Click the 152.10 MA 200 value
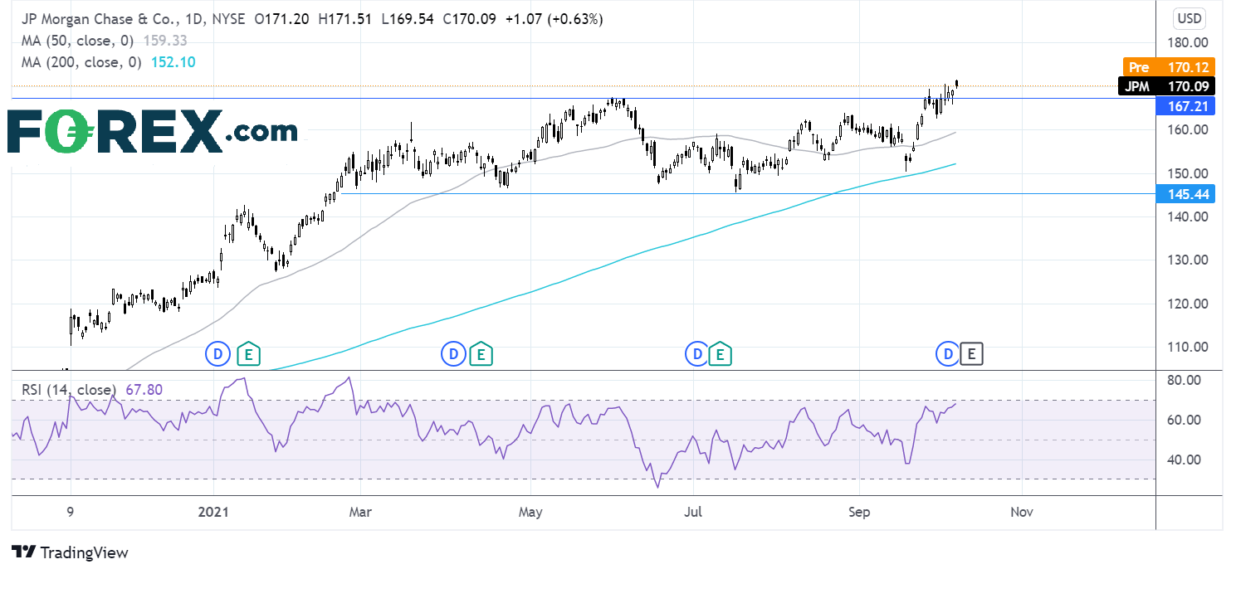Screen dimensions: 1236x608 pos(173,61)
